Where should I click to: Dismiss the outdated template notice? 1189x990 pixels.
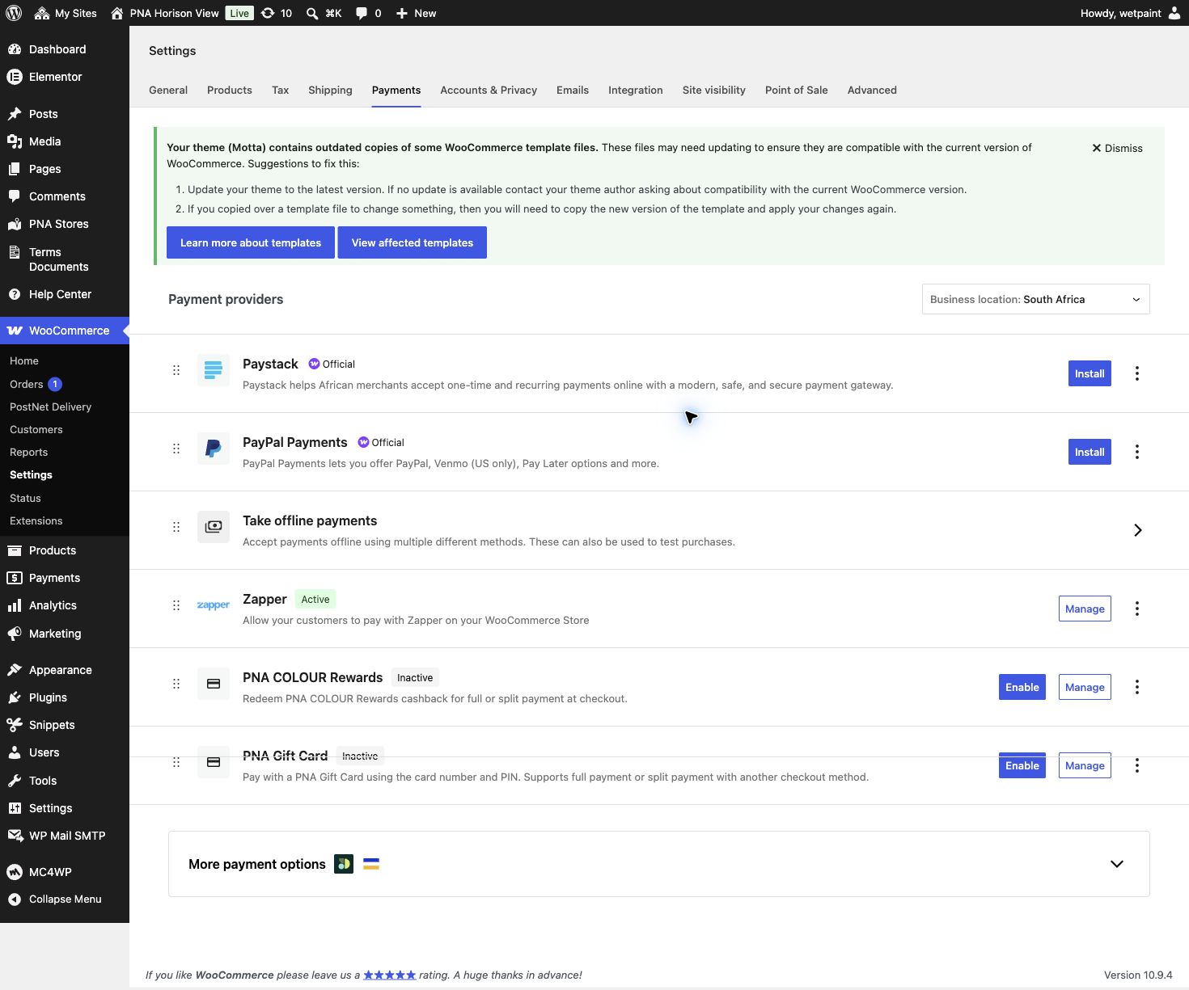(1117, 148)
